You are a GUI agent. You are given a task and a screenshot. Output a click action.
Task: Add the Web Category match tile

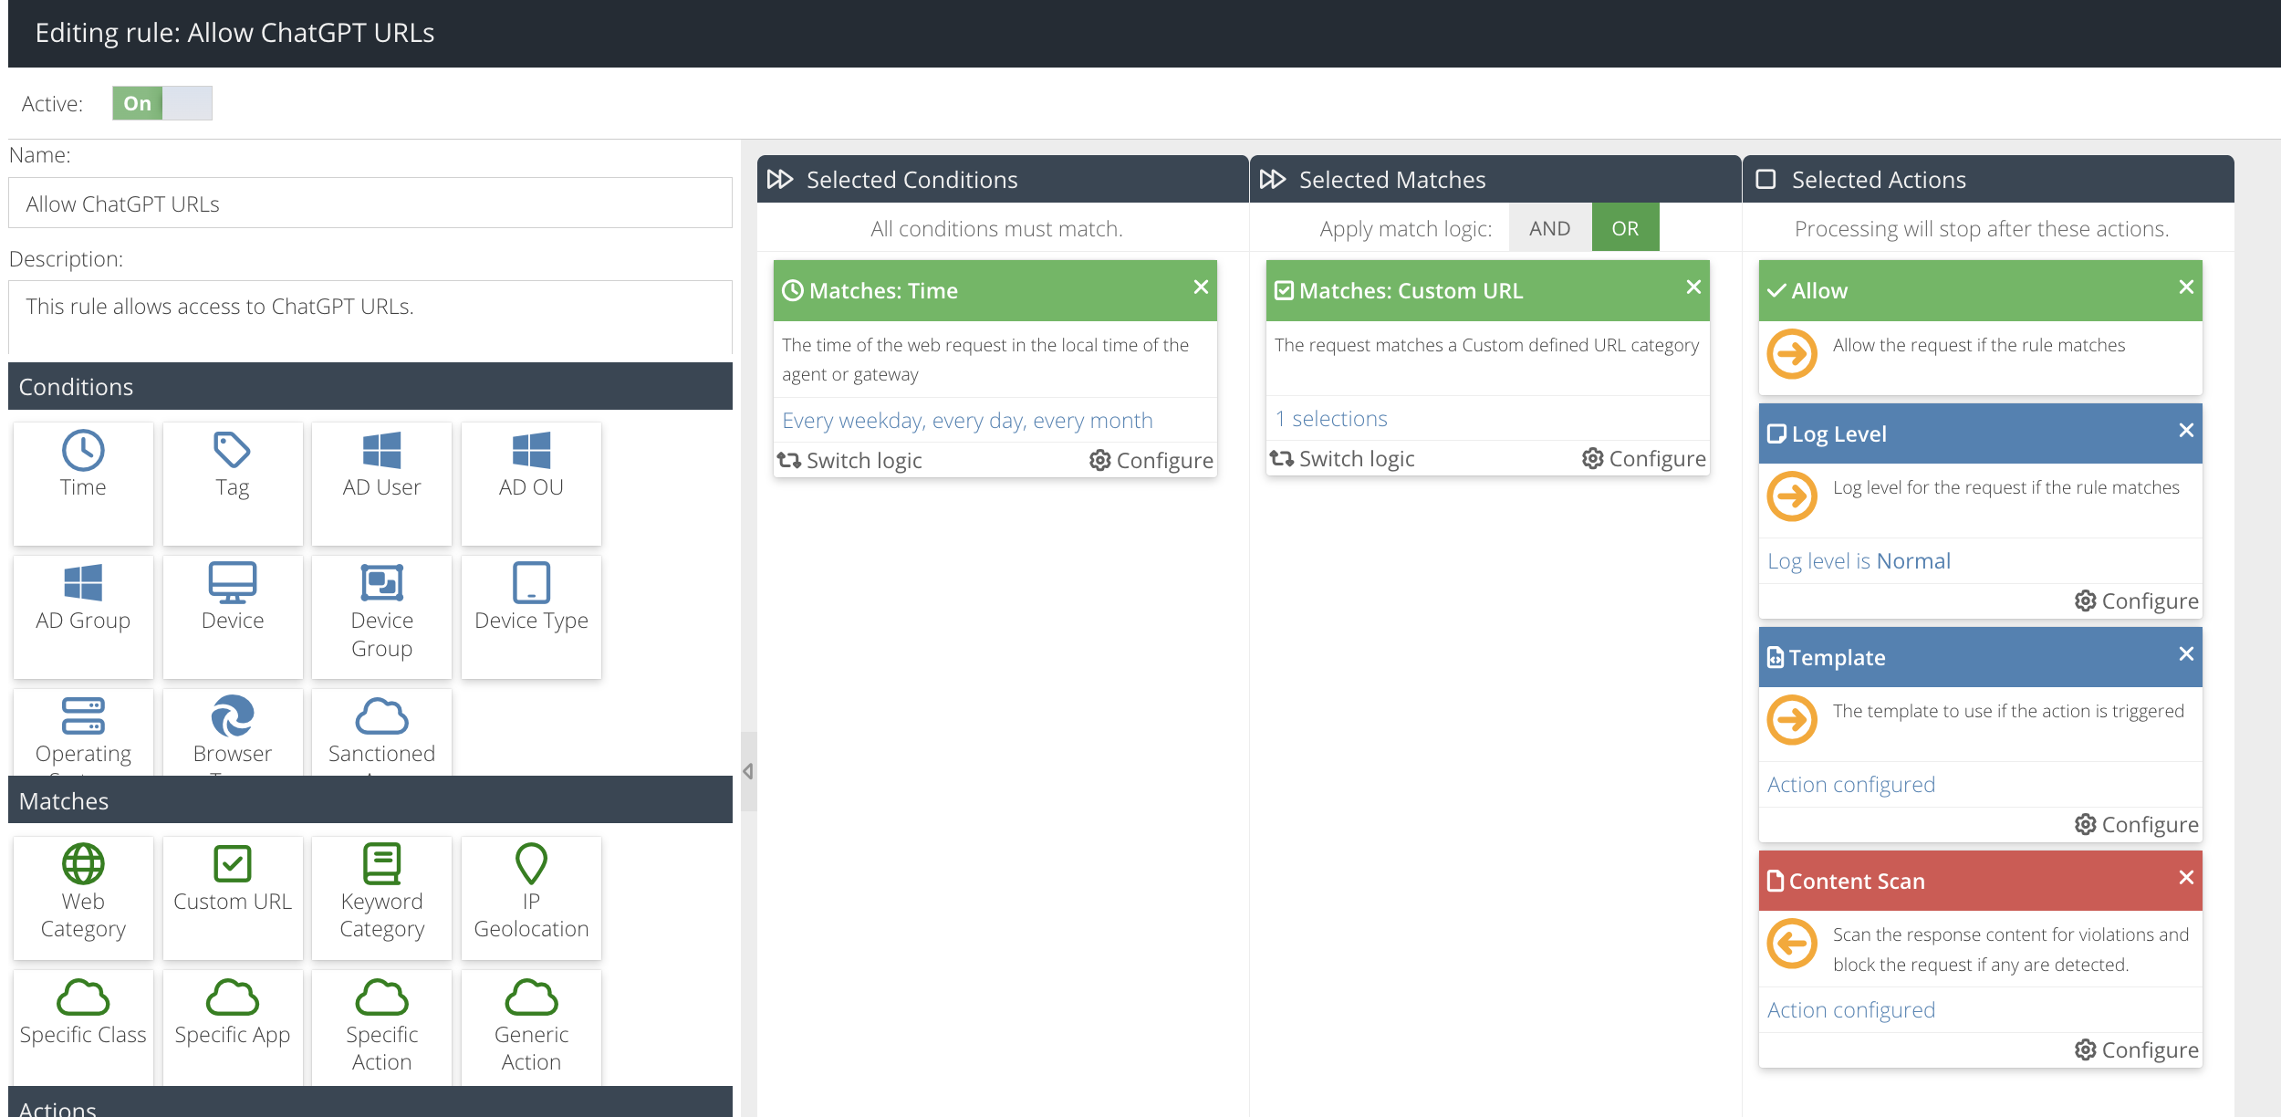83,898
